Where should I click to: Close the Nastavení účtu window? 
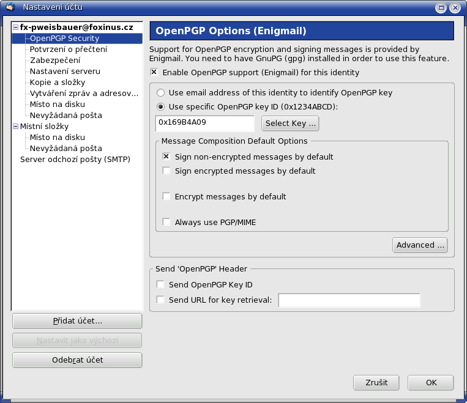pyautogui.click(x=455, y=8)
